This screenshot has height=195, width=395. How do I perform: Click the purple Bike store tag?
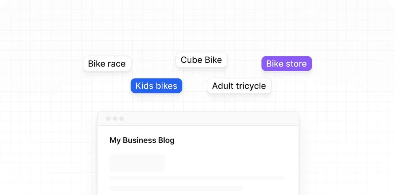pos(286,64)
